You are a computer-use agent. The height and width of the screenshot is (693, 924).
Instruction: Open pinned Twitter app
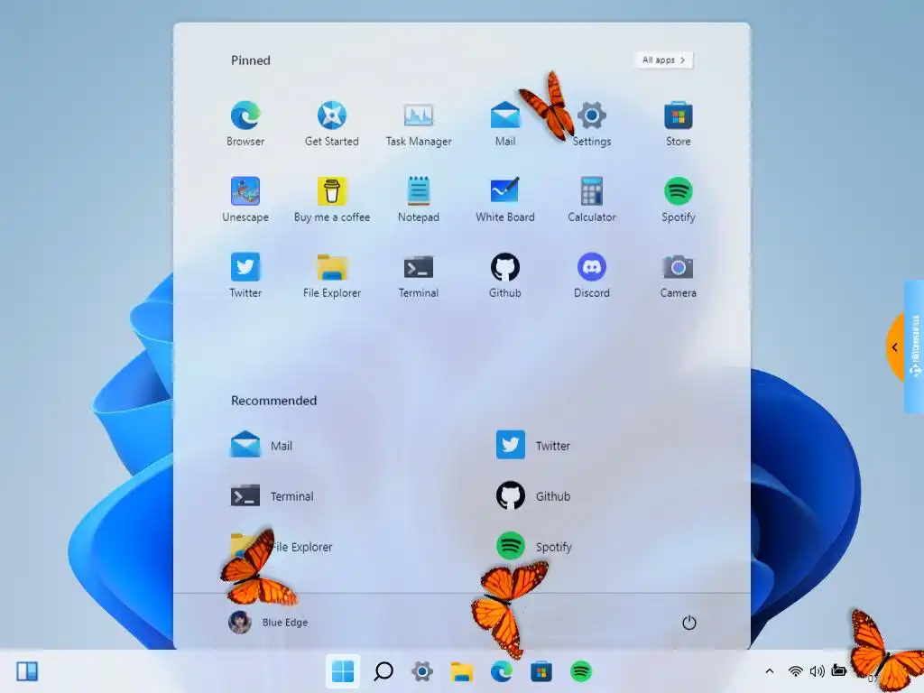[x=245, y=275]
